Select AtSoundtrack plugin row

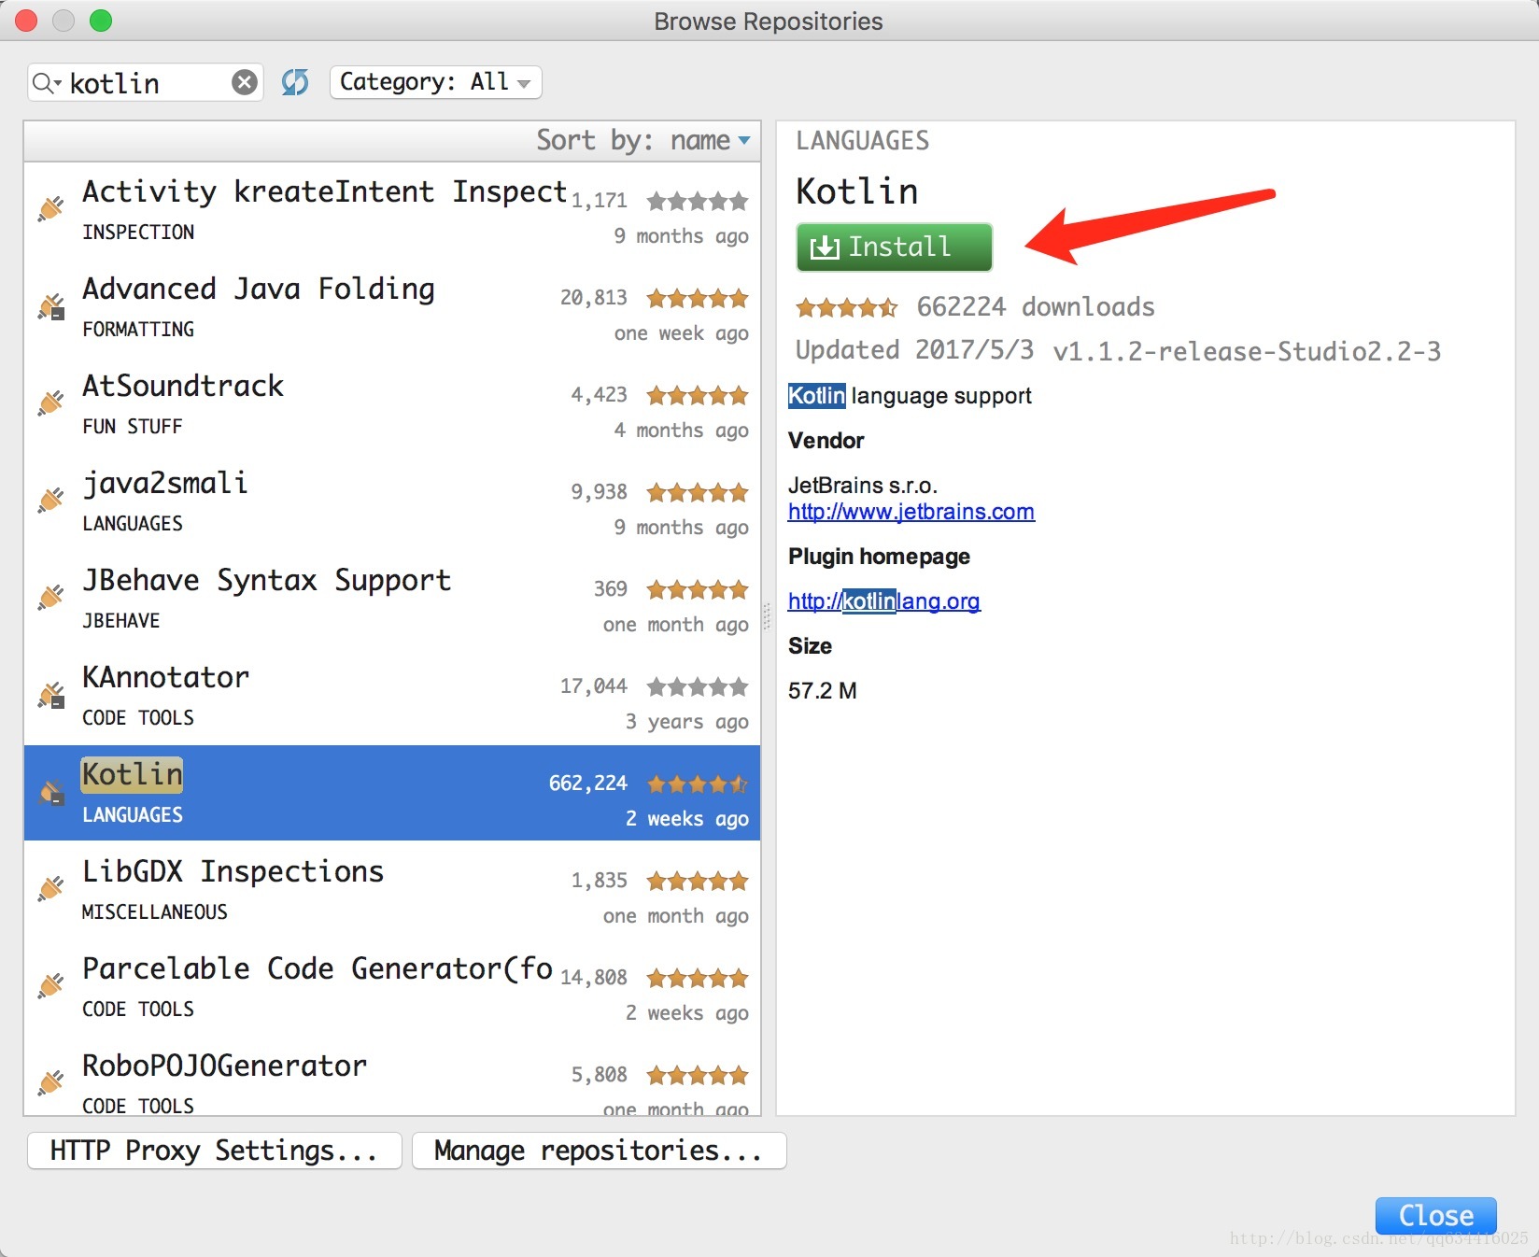tap(392, 405)
